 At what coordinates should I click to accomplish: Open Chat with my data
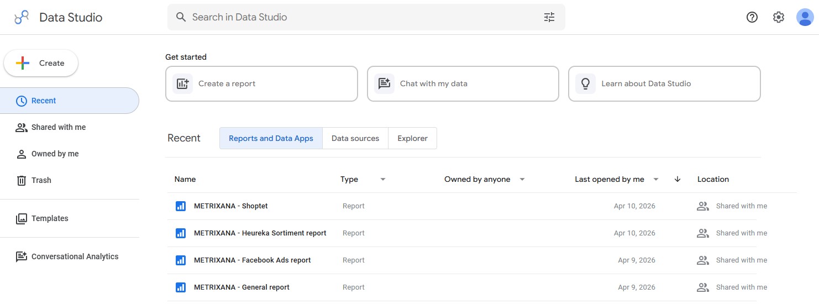pyautogui.click(x=463, y=84)
